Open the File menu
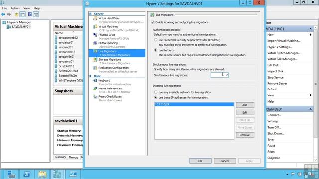The width and height of the screenshot is (319, 179). click(4, 8)
